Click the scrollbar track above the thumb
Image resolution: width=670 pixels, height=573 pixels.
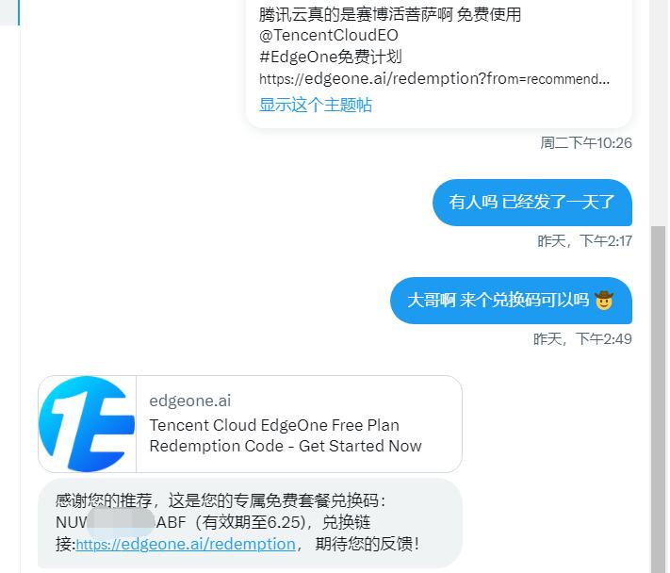tap(658, 113)
